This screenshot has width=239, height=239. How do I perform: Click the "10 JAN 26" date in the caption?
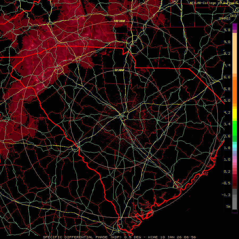point(171,237)
